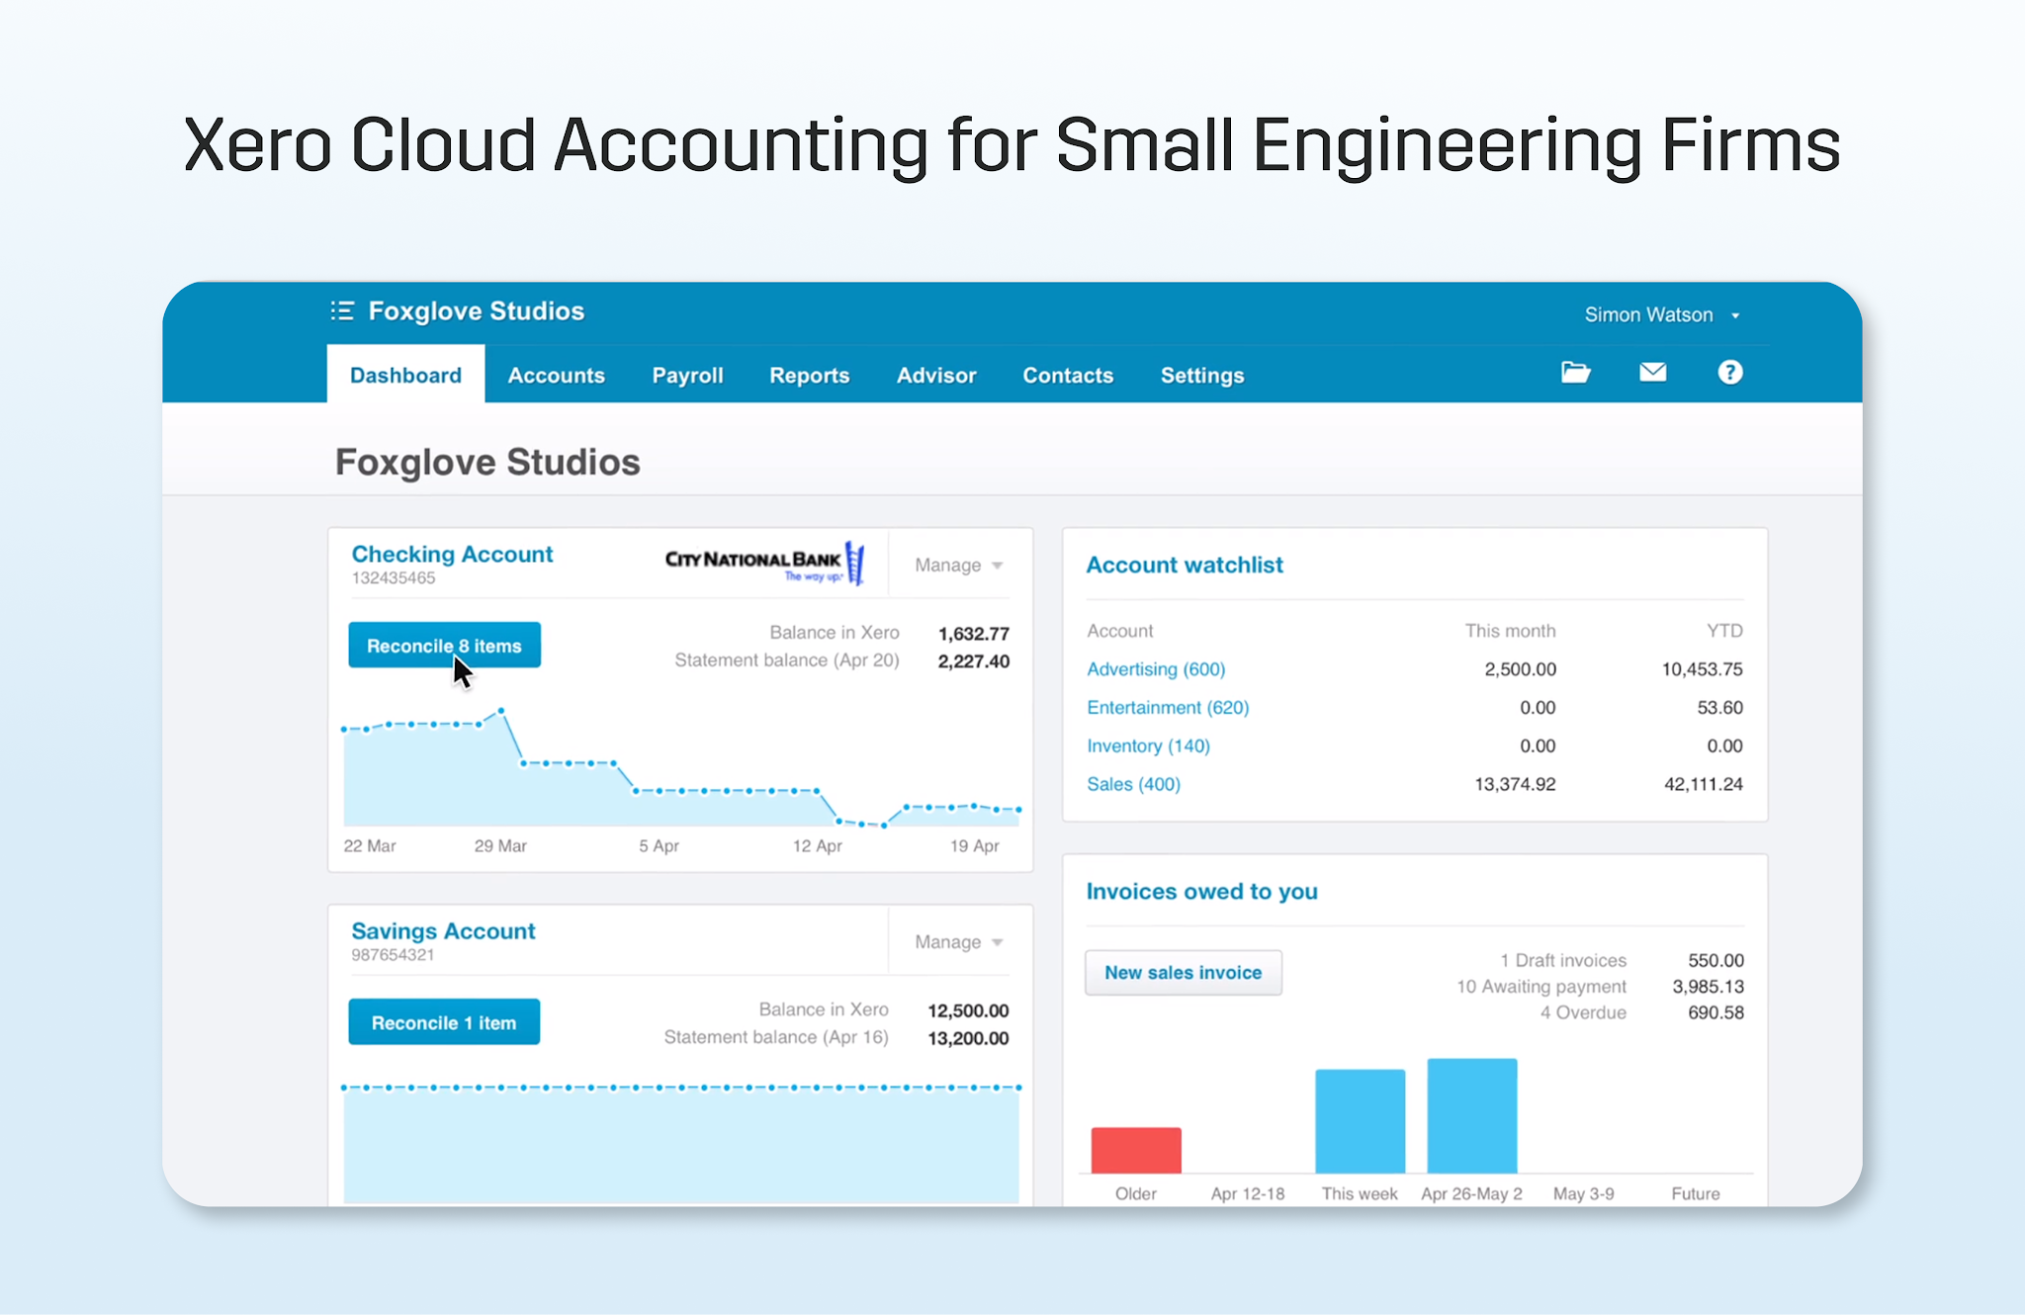Open Advertising (600) account
Viewport: 2025px width, 1315px height.
(x=1156, y=669)
